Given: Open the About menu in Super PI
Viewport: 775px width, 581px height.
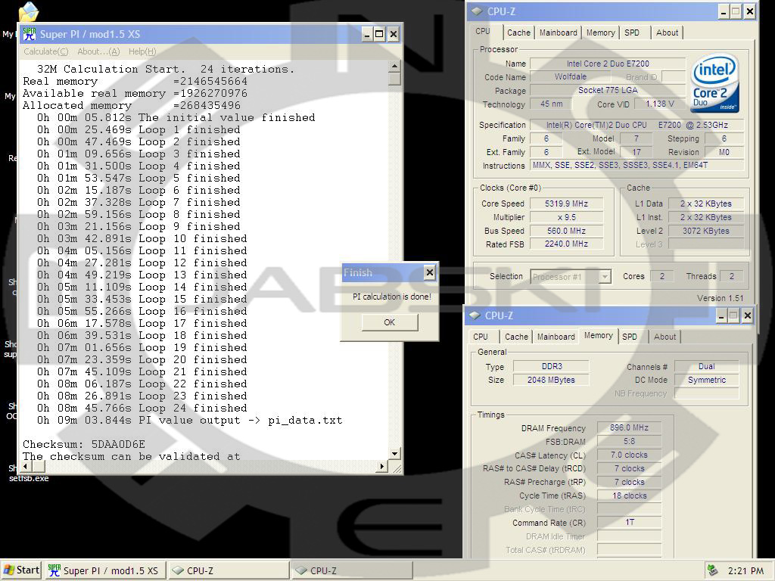Looking at the screenshot, I should (x=98, y=51).
